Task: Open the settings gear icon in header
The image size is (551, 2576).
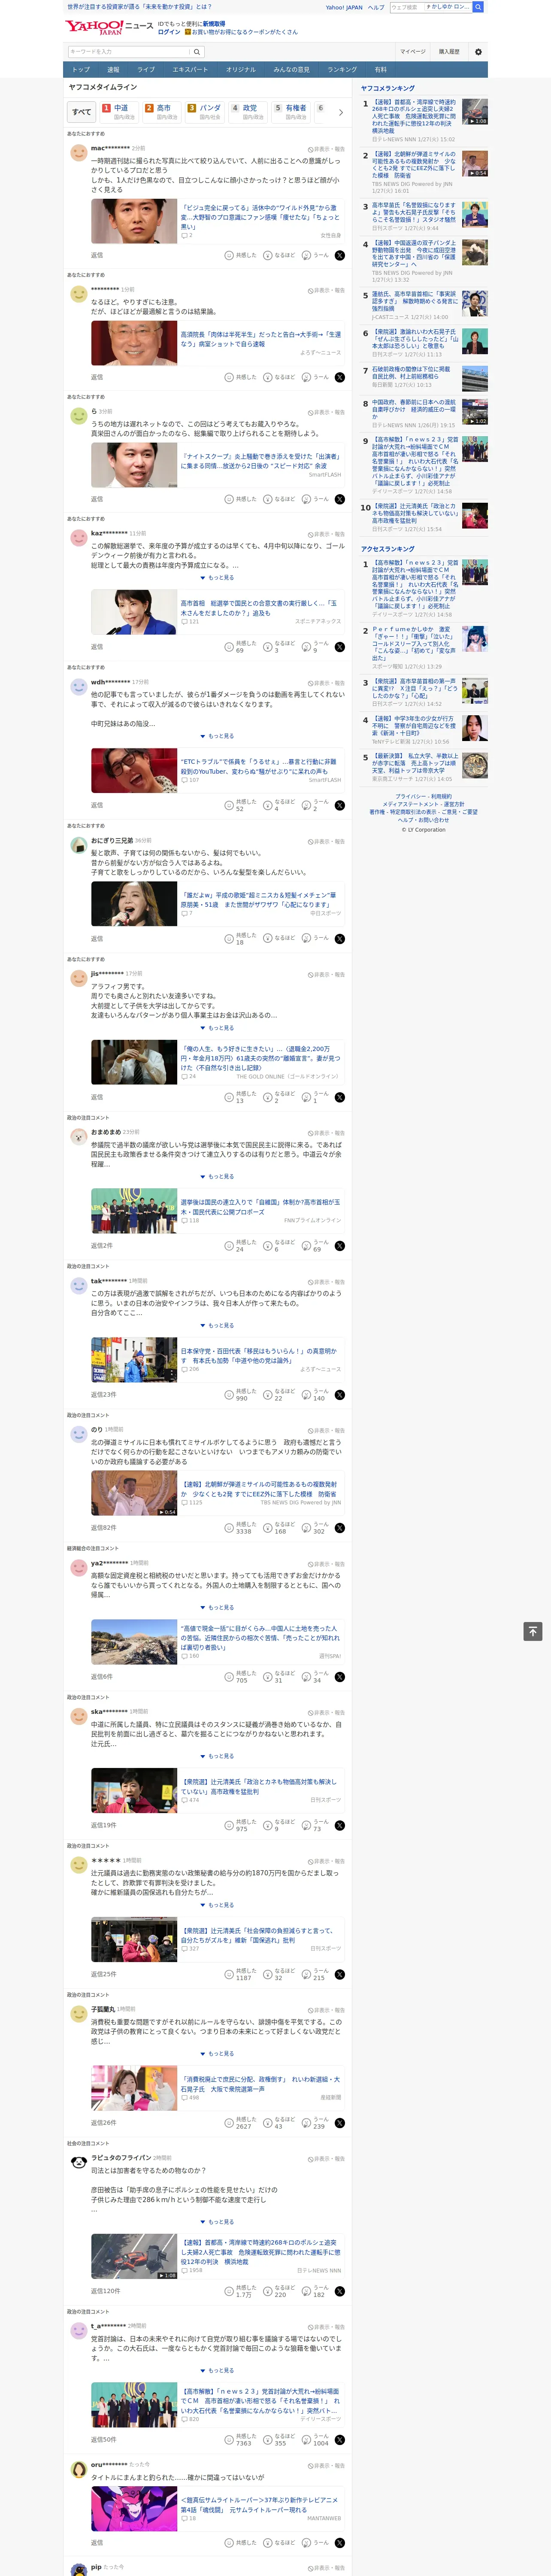Action: (x=478, y=51)
